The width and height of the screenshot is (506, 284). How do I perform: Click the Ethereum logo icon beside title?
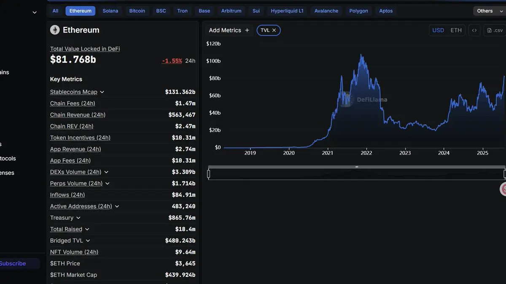coord(55,30)
